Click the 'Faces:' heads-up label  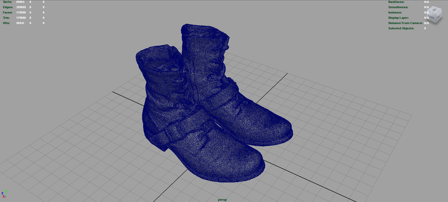coord(8,12)
